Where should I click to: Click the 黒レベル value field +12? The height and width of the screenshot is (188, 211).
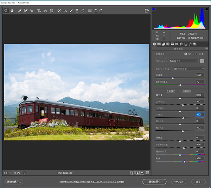click(x=200, y=128)
